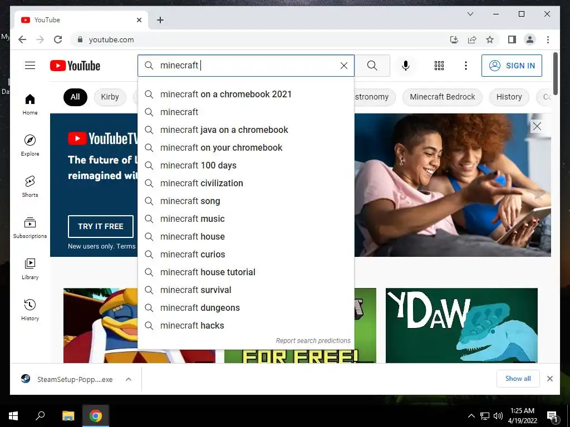
Task: Choose suggestion minecraft song
Action: [x=246, y=201]
